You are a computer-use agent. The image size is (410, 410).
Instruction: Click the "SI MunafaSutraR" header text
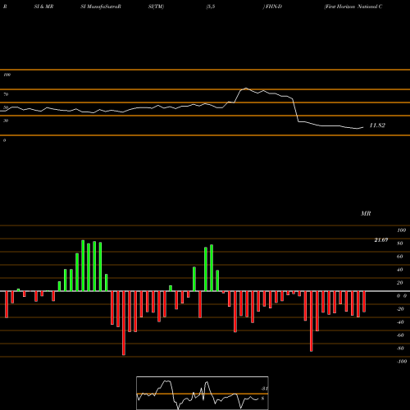tap(101, 7)
